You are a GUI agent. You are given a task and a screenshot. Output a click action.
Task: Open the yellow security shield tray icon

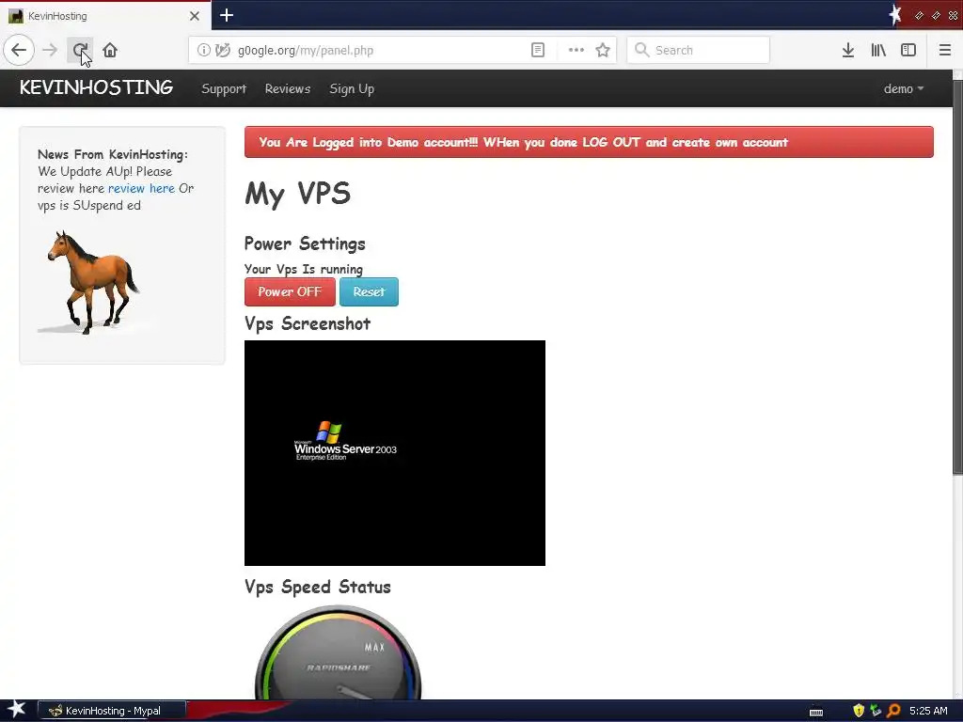(x=859, y=711)
